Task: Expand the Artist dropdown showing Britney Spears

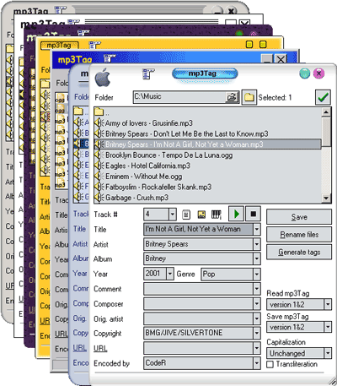Action: (256, 244)
